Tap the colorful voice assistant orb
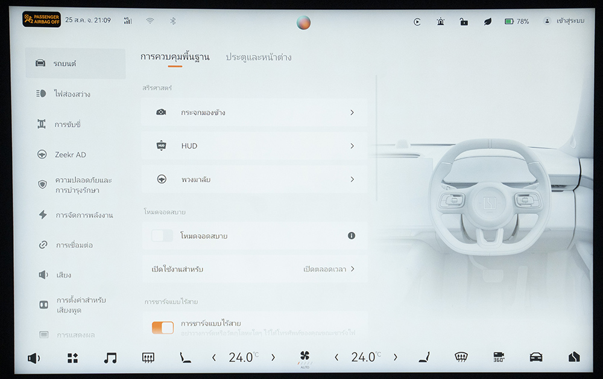The height and width of the screenshot is (379, 603). click(x=304, y=23)
